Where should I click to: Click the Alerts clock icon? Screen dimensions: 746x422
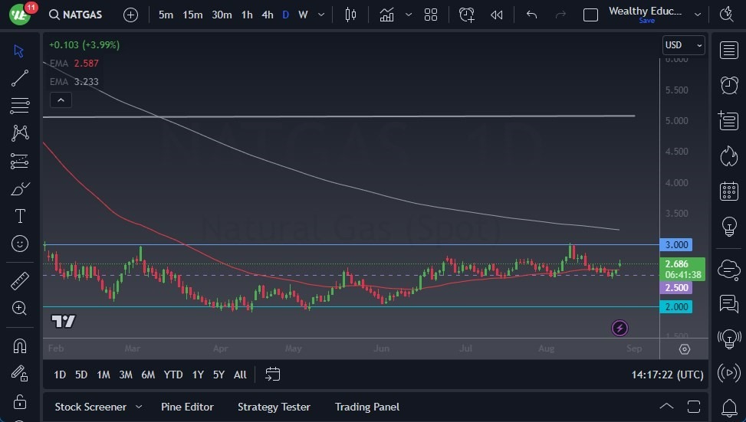728,85
